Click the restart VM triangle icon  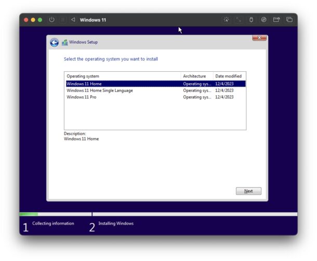click(x=73, y=20)
